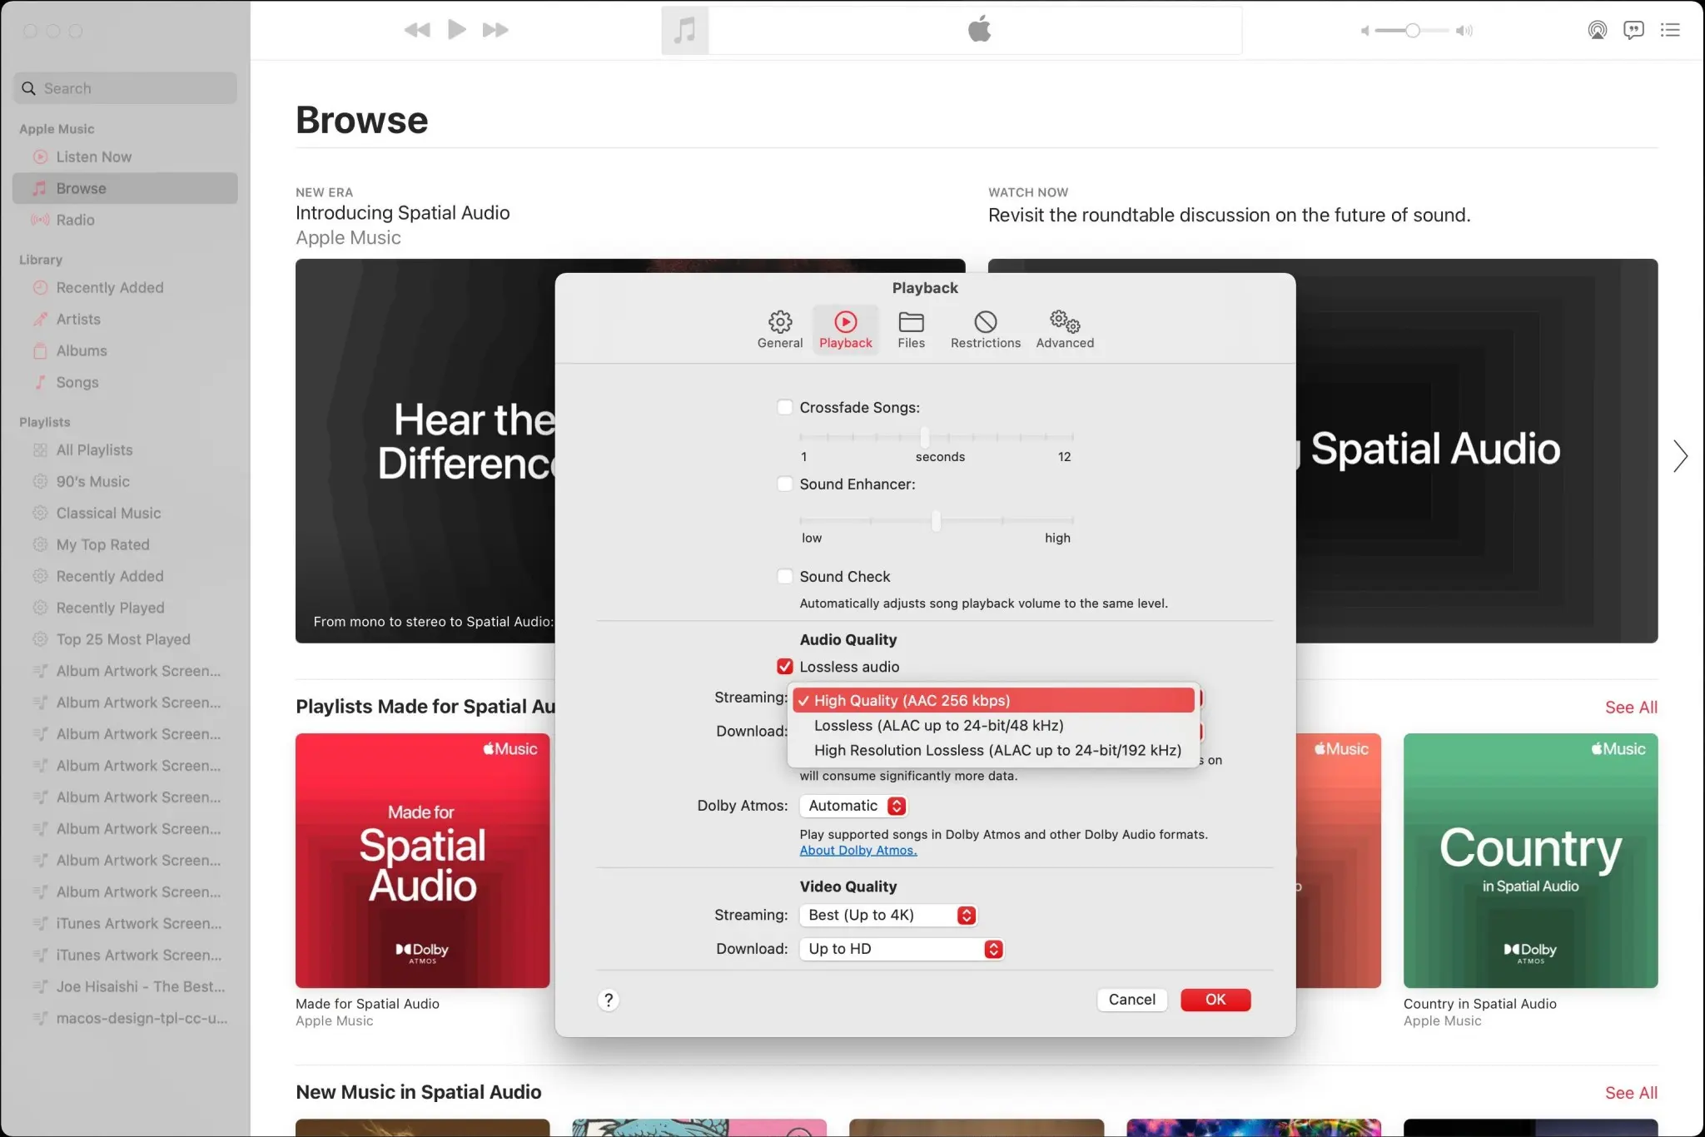
Task: Show the Up Next queue list
Action: point(1672,30)
